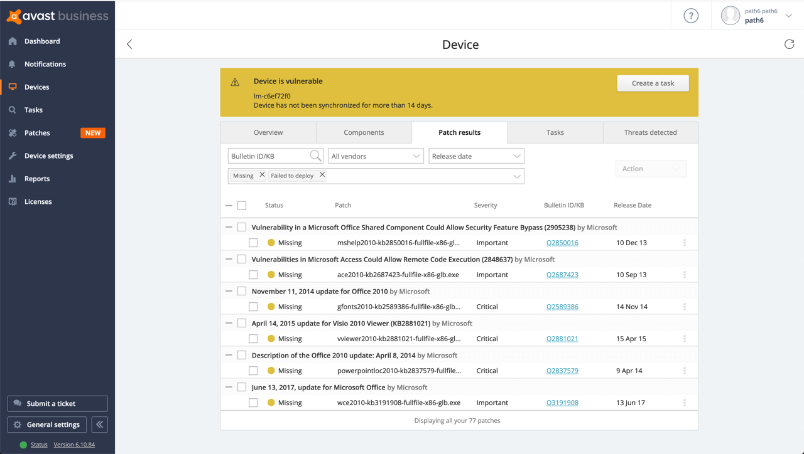Collapse the November 11, 2014 update group

(229, 291)
